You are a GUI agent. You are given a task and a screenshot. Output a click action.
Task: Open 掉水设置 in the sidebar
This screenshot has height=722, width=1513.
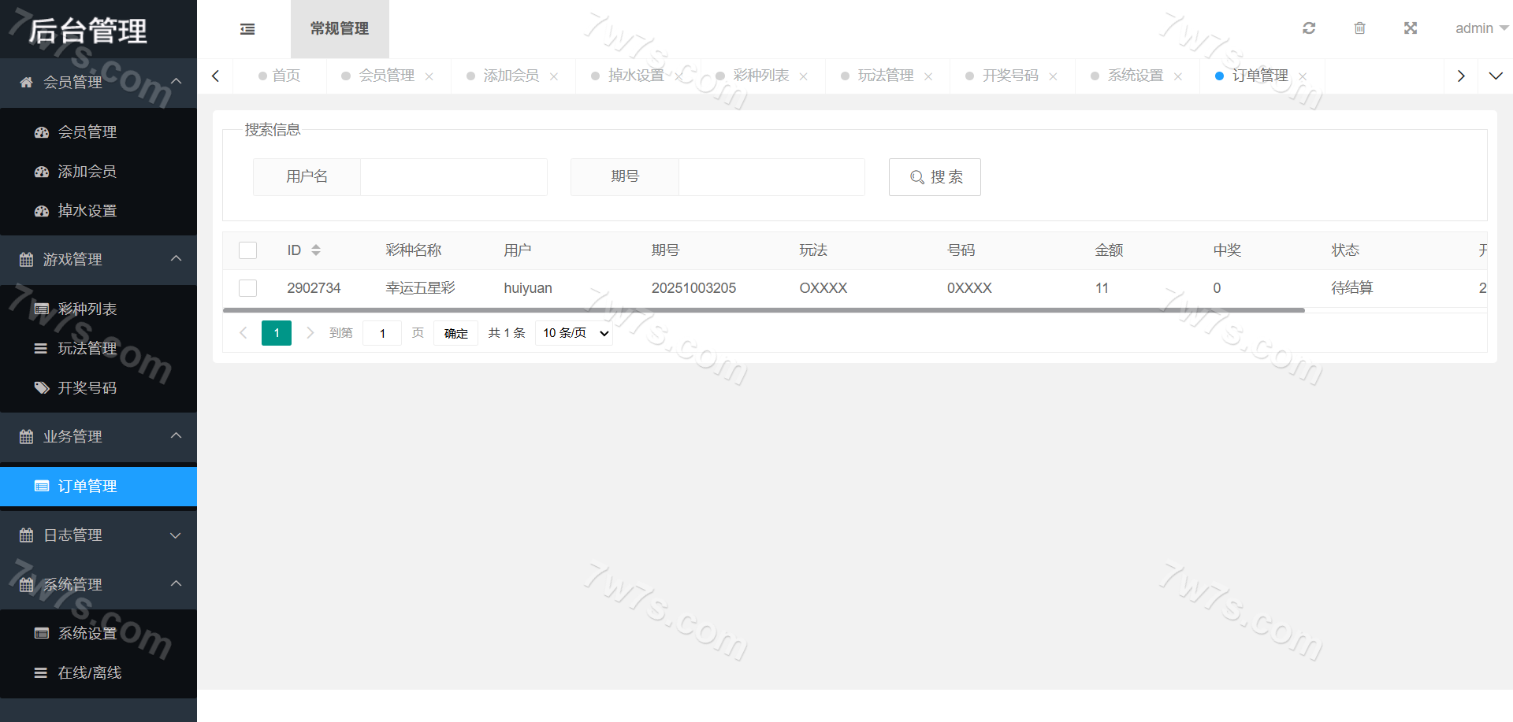pyautogui.click(x=87, y=211)
